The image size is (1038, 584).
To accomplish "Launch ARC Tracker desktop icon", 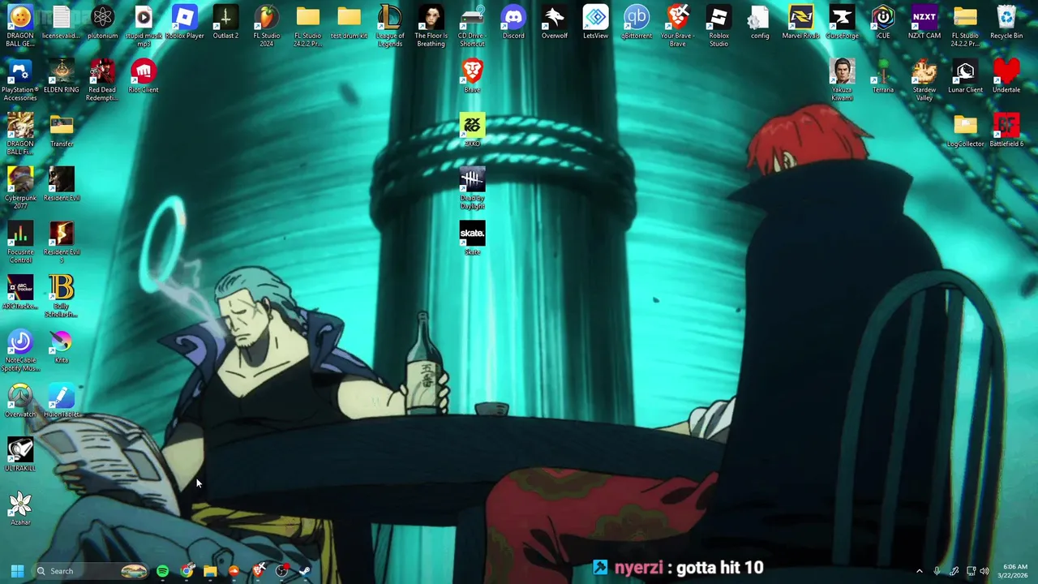I will [20, 294].
